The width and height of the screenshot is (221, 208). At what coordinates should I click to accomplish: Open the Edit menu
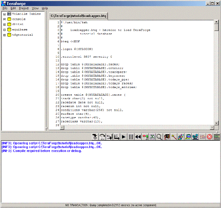click(x=13, y=8)
